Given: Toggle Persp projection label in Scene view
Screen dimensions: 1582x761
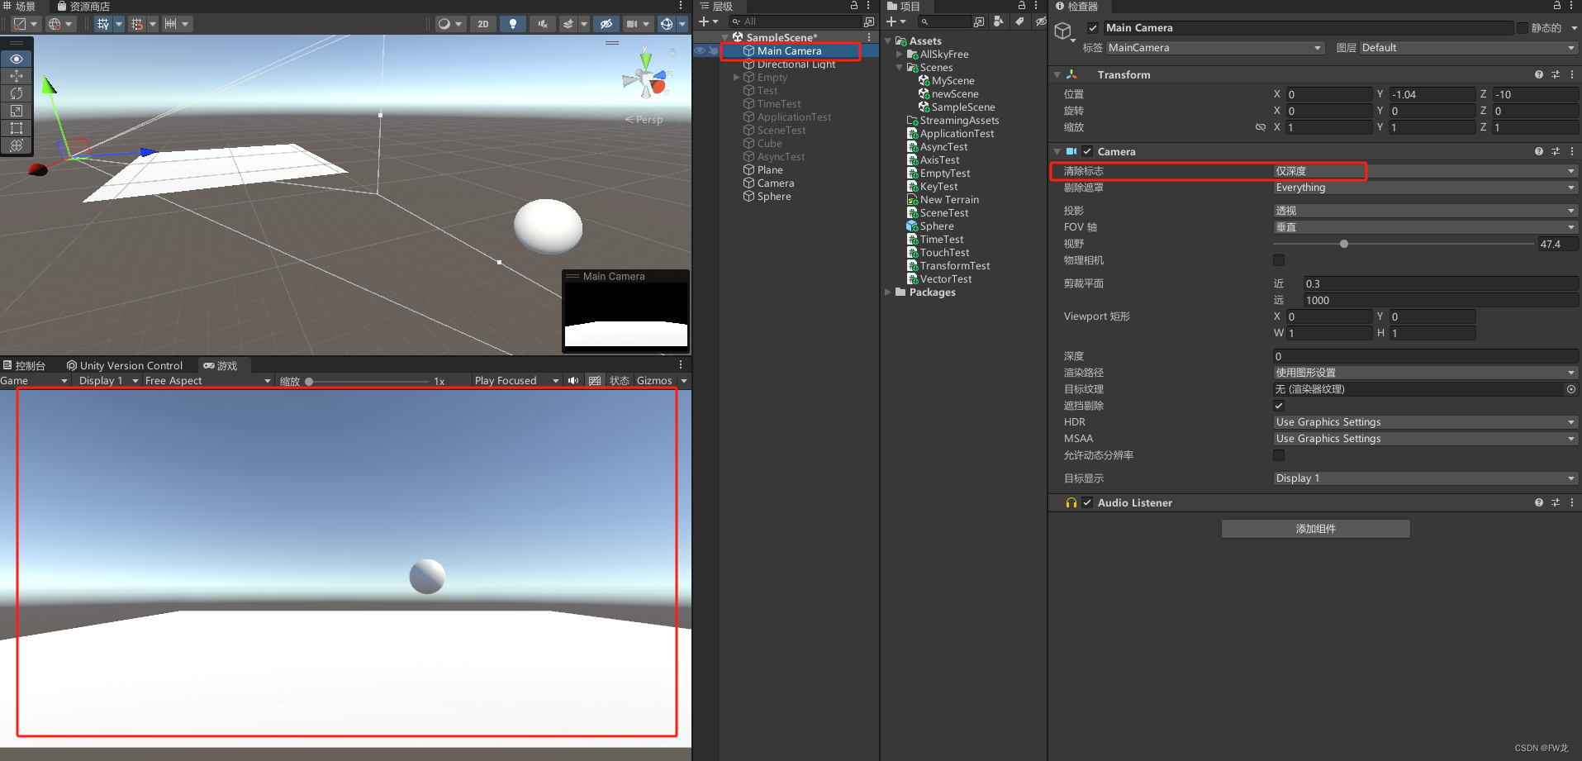Looking at the screenshot, I should coord(644,120).
